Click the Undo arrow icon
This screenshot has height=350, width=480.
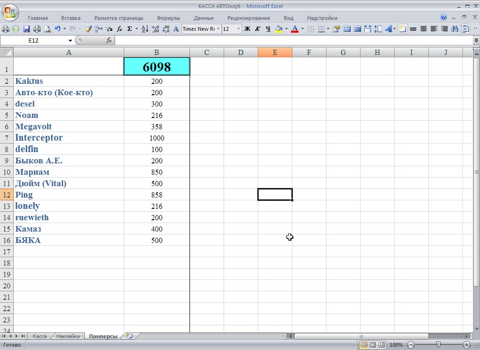point(58,29)
